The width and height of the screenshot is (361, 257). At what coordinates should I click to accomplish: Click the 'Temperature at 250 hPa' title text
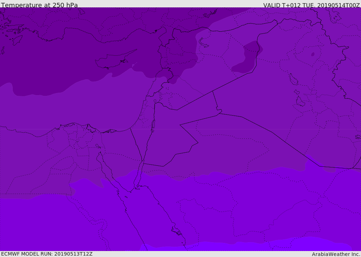click(39, 5)
